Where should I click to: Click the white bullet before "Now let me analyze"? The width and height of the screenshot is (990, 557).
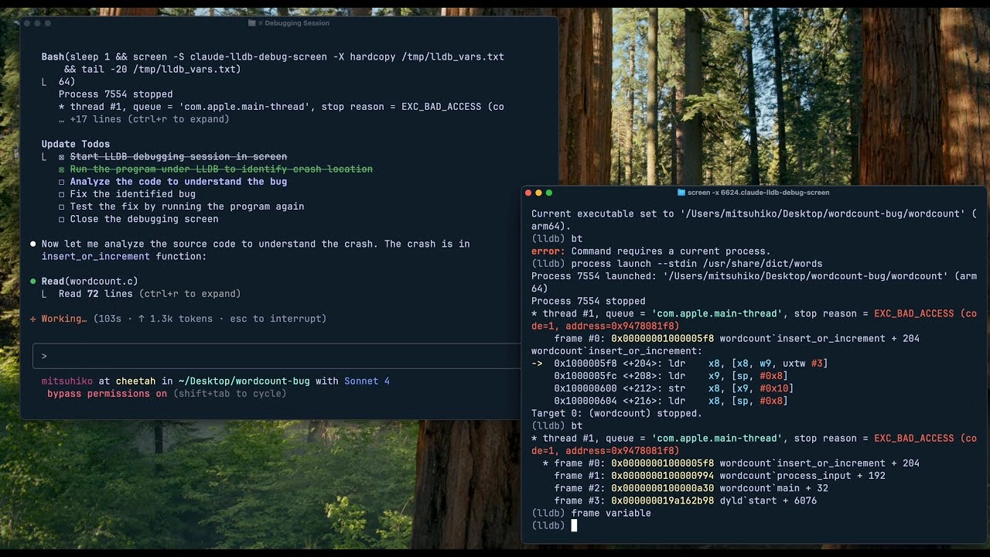click(x=33, y=244)
